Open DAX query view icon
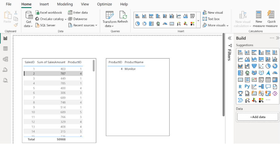Image resolution: width=280 pixels, height=144 pixels. coord(5,70)
